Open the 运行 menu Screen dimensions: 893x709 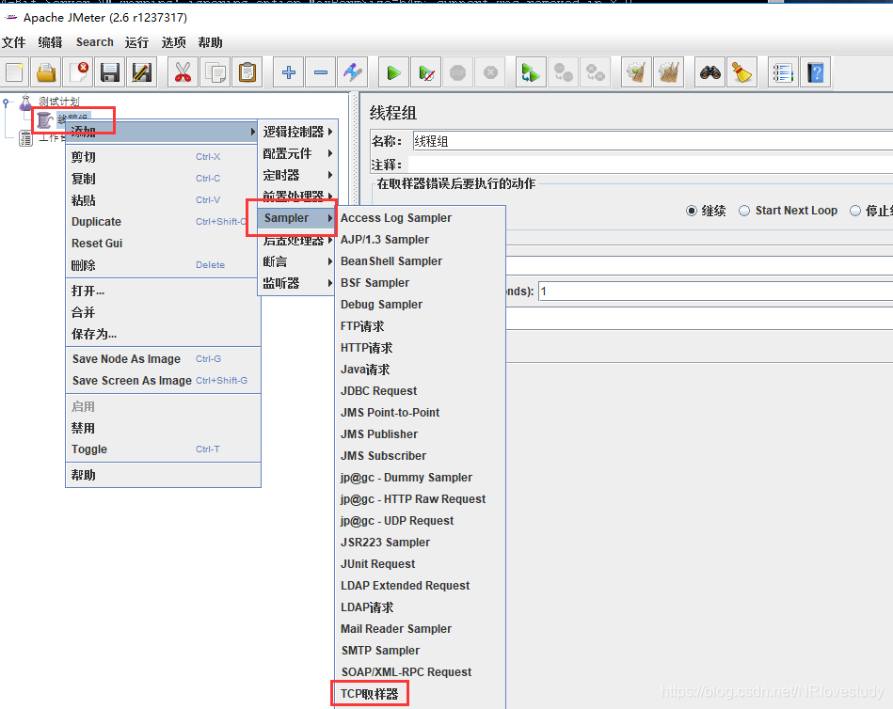136,42
